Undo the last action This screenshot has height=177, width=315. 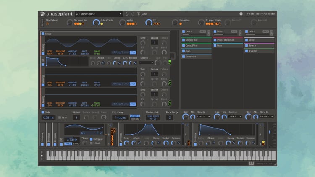(127, 14)
